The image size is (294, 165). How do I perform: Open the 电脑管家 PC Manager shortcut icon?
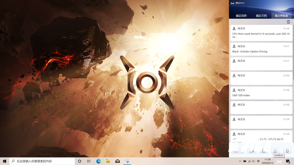[275, 151]
